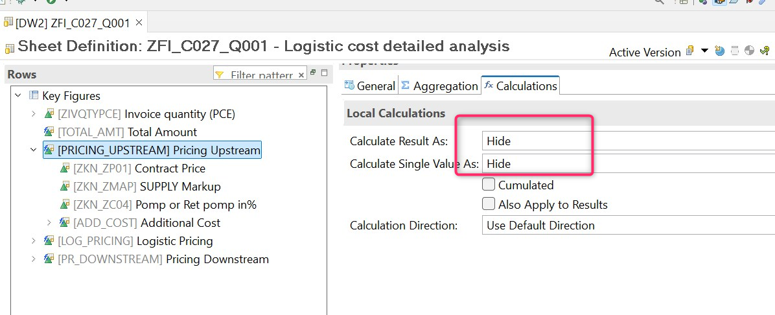Click the Active Version copy icon

point(690,51)
